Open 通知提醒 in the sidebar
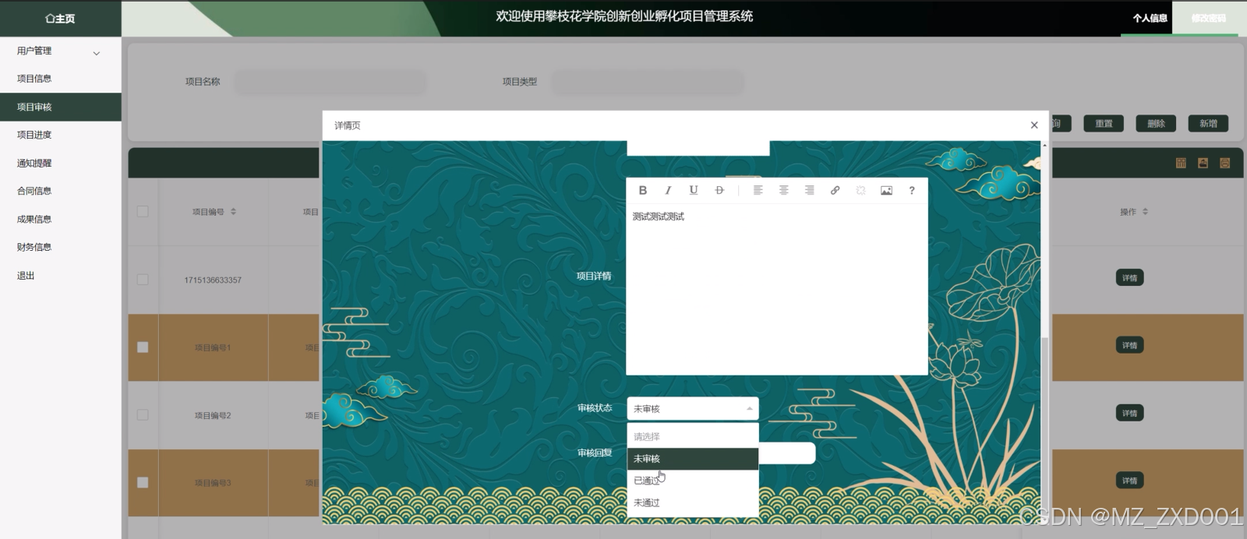The width and height of the screenshot is (1247, 539). click(61, 163)
